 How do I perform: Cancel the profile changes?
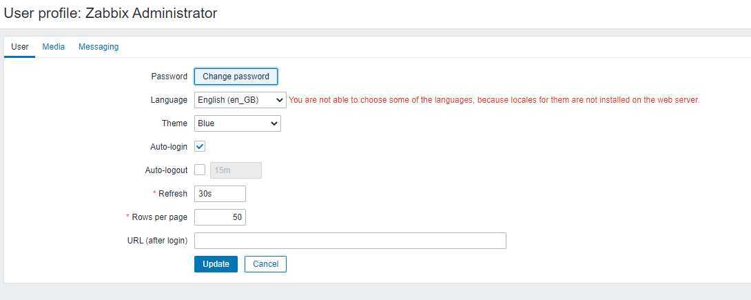click(x=265, y=264)
